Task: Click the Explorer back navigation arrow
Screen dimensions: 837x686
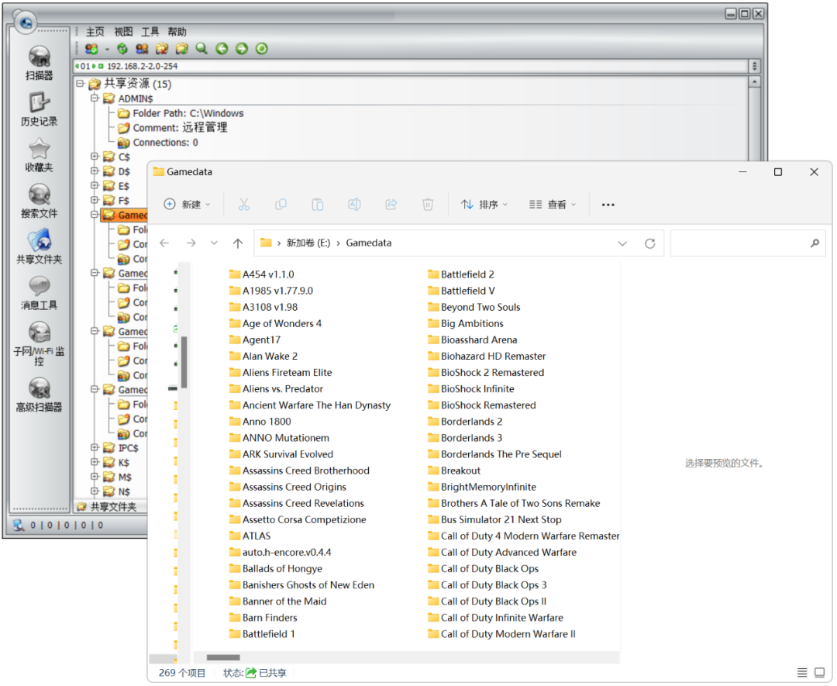Action: tap(164, 243)
